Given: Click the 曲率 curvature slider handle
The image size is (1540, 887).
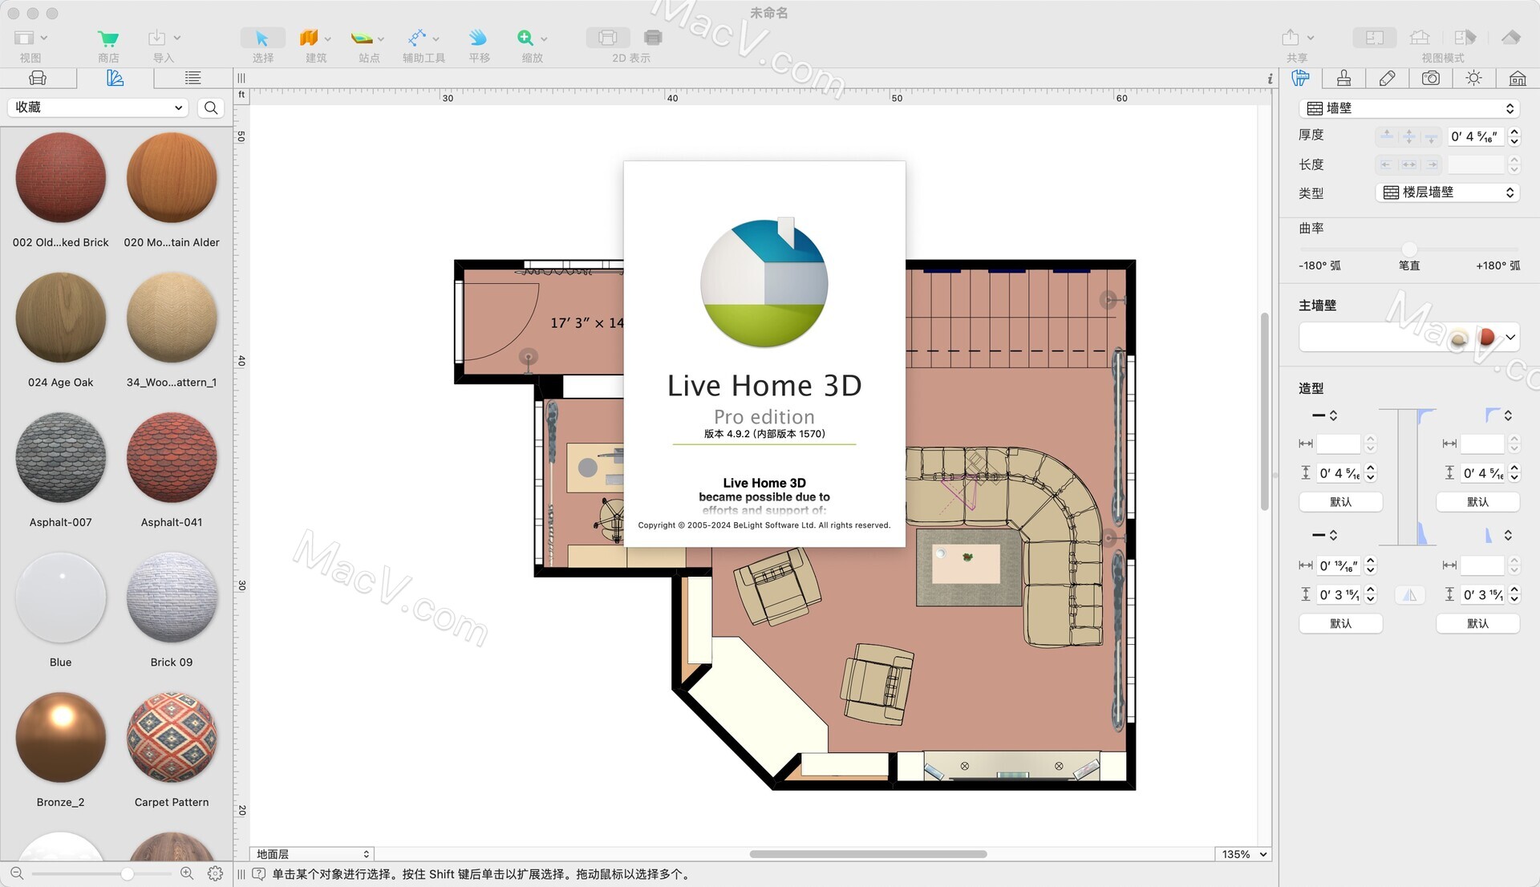Looking at the screenshot, I should [1409, 249].
